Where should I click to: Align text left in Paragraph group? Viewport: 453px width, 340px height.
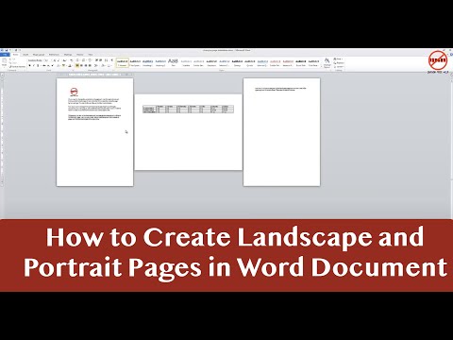77,65
